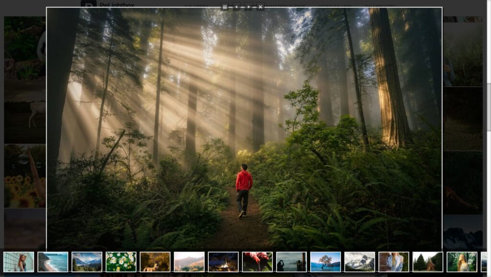Close the lightbox with the X icon
491x277 pixels.
pyautogui.click(x=260, y=7)
